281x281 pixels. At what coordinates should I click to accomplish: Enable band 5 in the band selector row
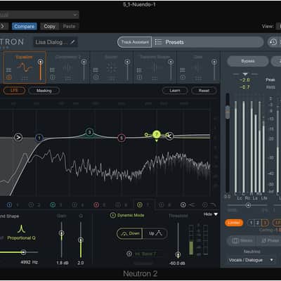[96, 205]
